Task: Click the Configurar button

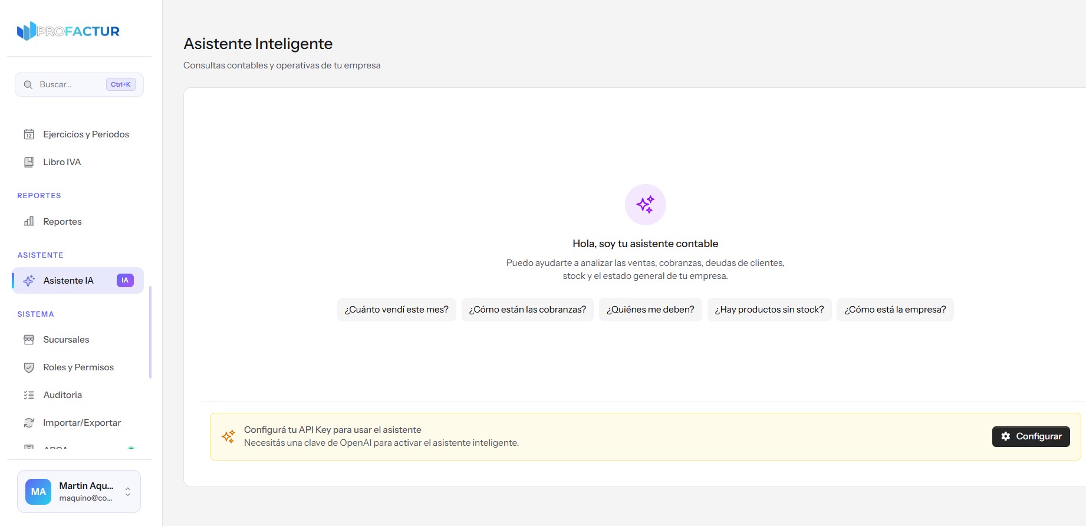Action: 1031,436
